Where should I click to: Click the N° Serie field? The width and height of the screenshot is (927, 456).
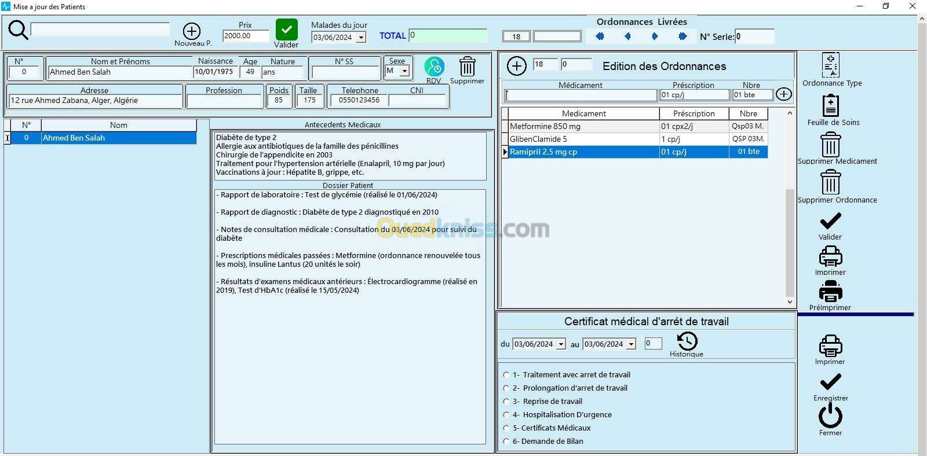click(x=754, y=36)
